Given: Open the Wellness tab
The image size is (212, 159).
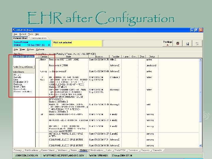Looking at the screenshot, I should [62, 150].
